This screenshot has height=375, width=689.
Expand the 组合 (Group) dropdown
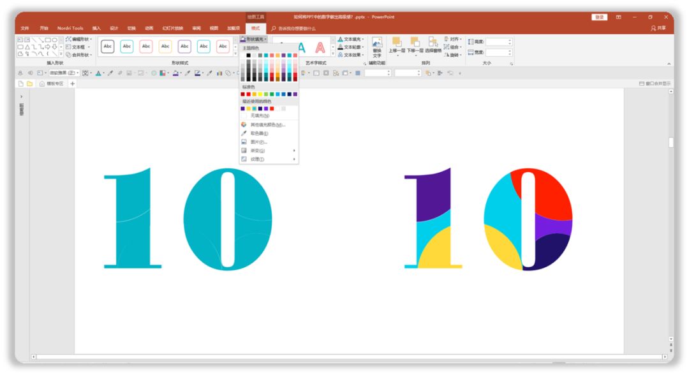pos(452,47)
